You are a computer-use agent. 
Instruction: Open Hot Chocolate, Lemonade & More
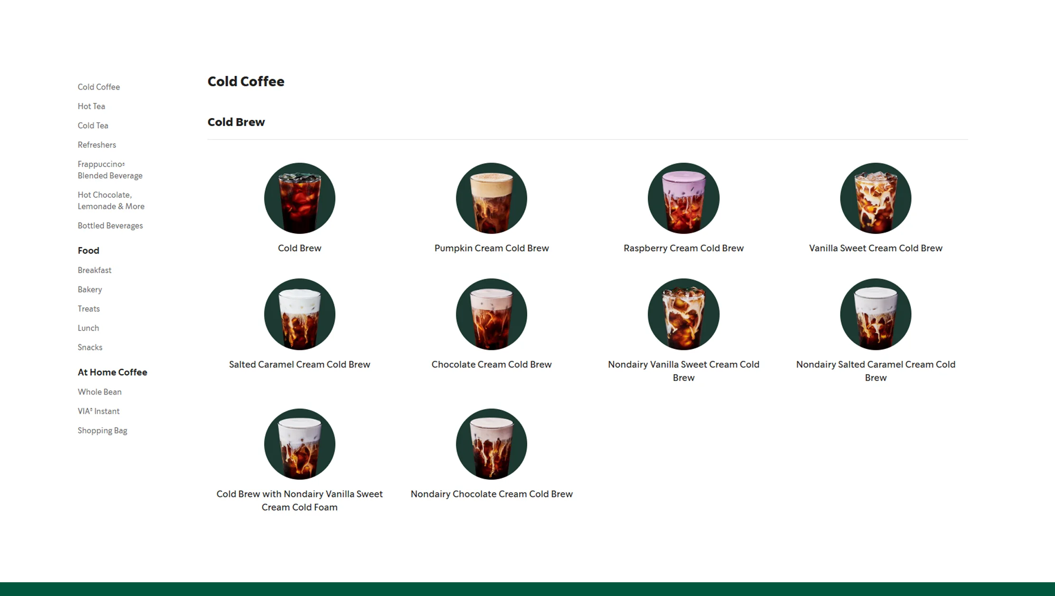point(111,200)
